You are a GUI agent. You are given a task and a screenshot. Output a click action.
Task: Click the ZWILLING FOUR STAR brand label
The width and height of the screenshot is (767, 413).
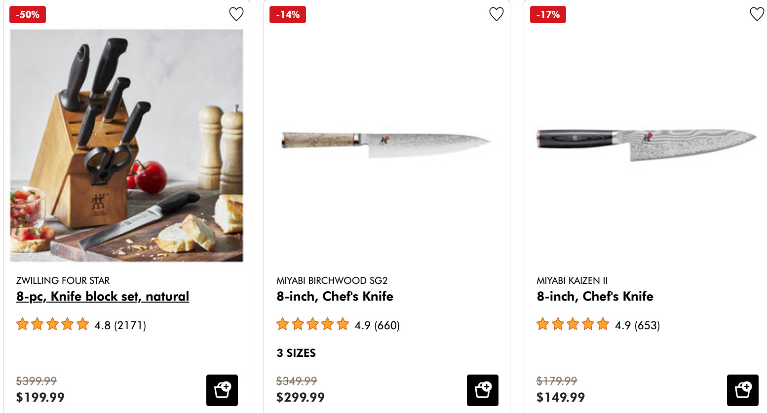coord(63,280)
